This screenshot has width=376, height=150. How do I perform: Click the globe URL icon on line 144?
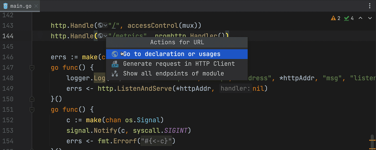coord(101,36)
